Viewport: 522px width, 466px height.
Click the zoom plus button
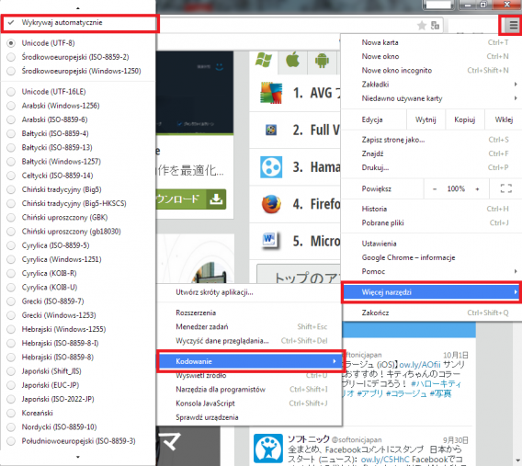coord(477,189)
